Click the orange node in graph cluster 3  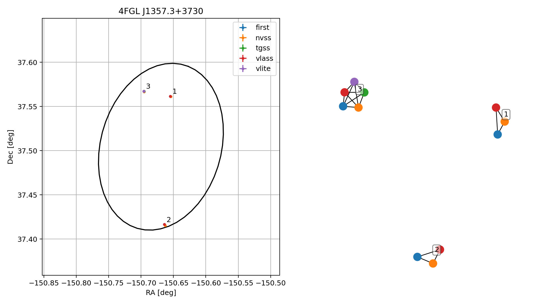tap(358, 108)
